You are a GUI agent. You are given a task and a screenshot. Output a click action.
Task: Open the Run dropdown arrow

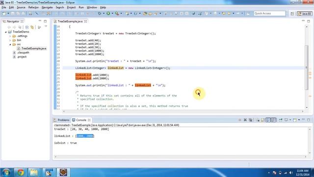point(112,13)
